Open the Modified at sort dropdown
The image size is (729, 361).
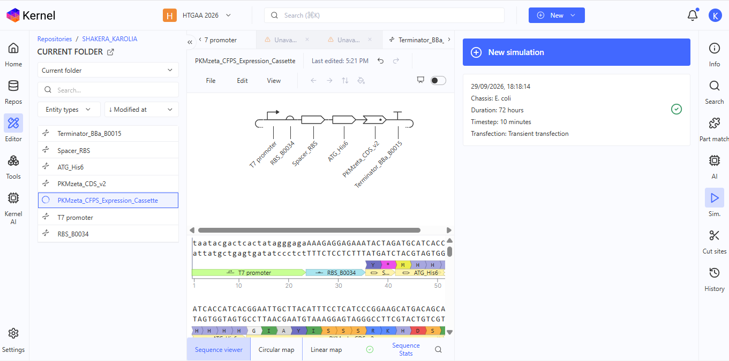(141, 110)
